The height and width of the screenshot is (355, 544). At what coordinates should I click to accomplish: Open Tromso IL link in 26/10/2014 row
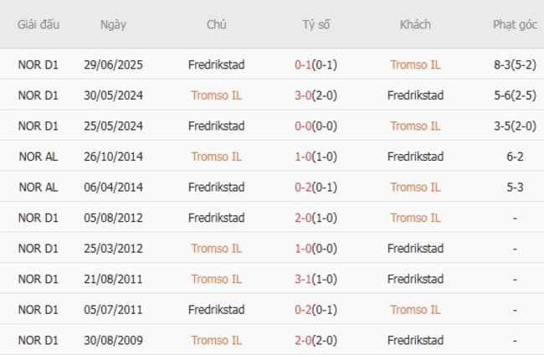click(x=216, y=157)
